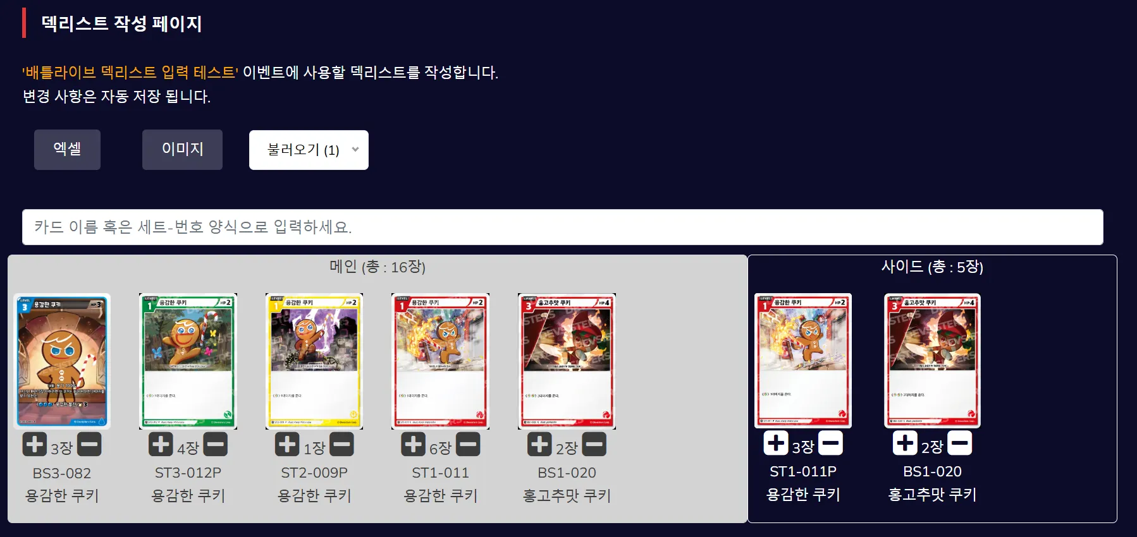Viewport: 1137px width, 537px height.
Task: Select the side deck 홍고추맛 쿠키 card image
Action: pyautogui.click(x=932, y=361)
